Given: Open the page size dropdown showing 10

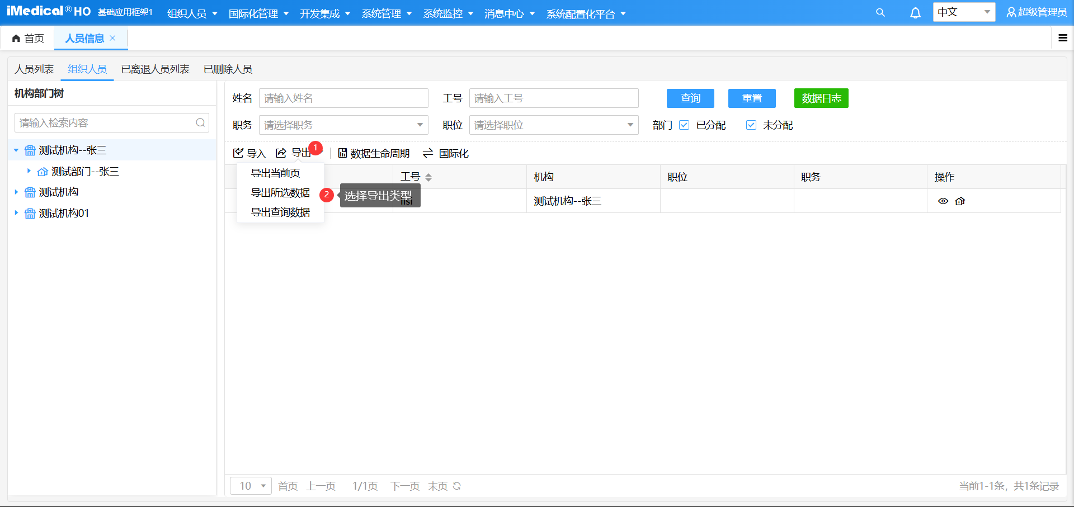Looking at the screenshot, I should [251, 486].
